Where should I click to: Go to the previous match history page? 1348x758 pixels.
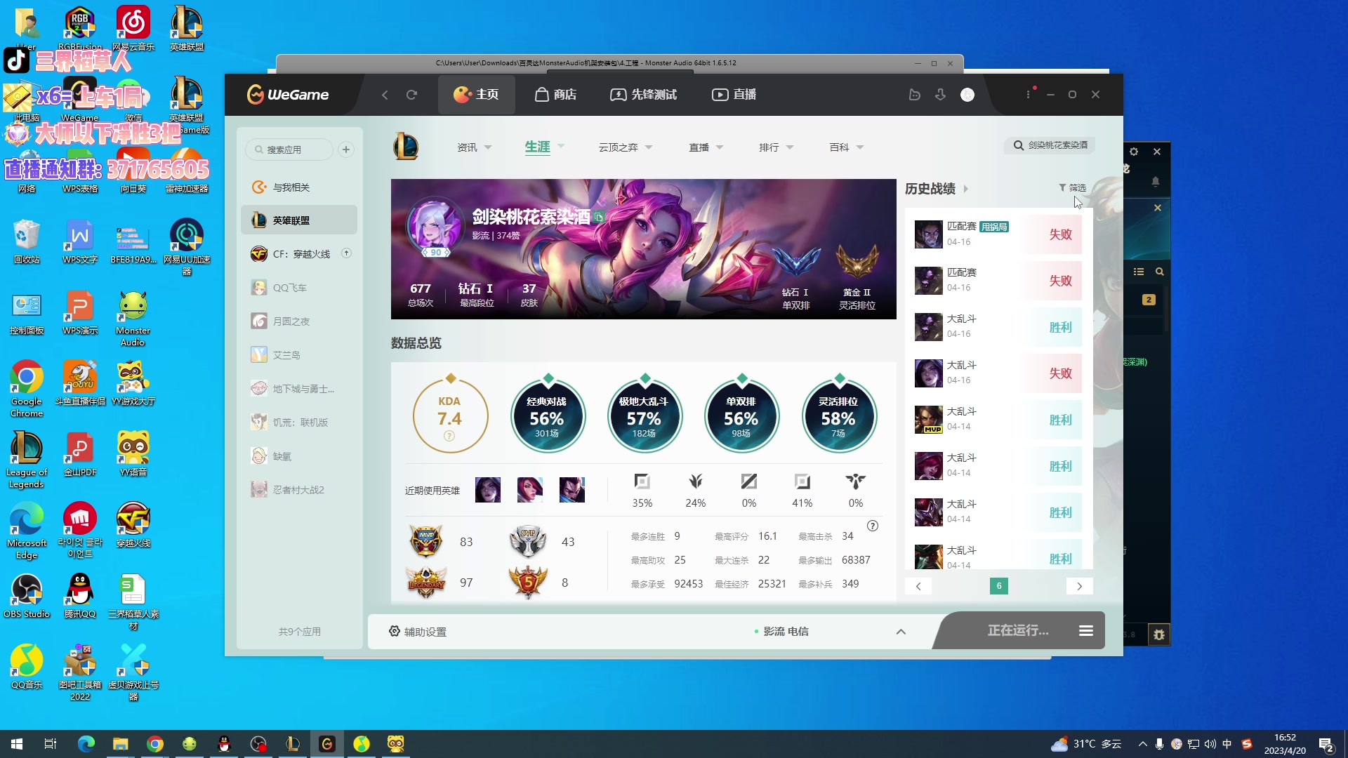(x=918, y=586)
